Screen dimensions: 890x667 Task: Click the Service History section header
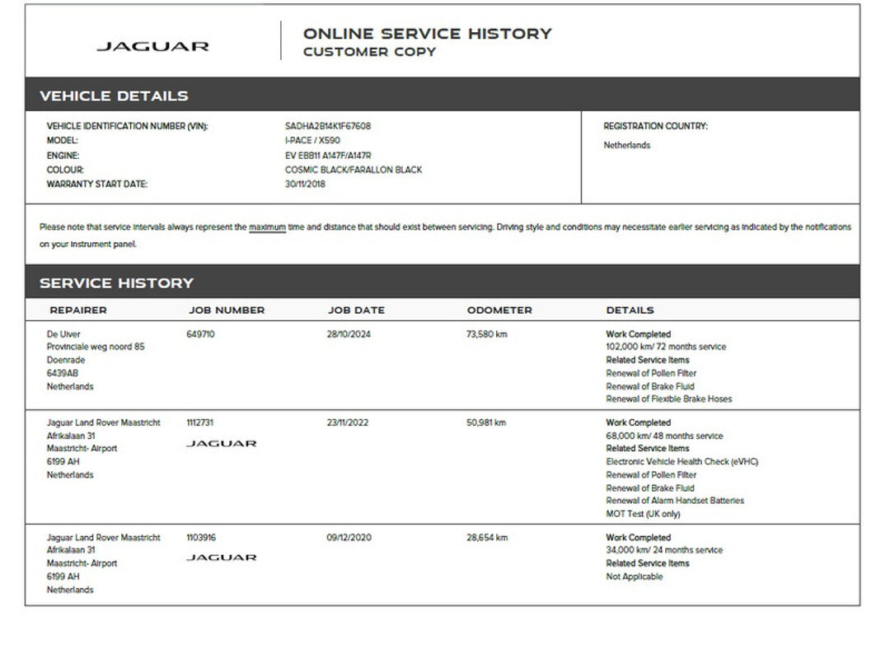point(443,282)
